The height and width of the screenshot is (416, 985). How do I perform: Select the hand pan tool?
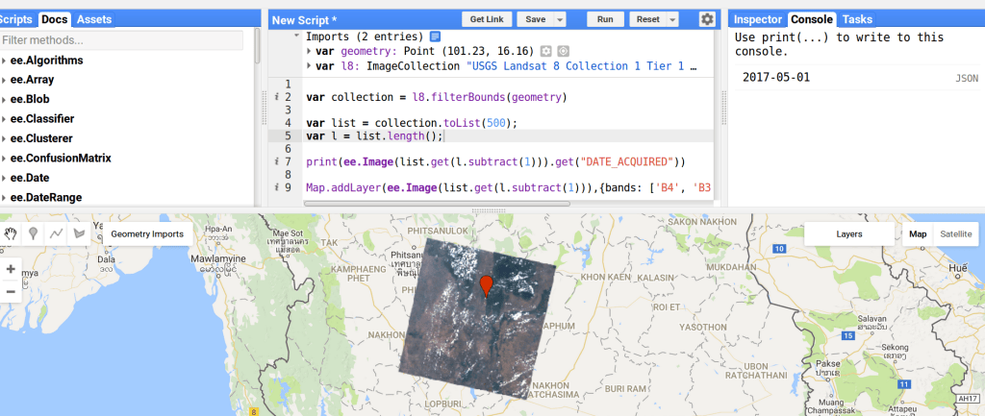[11, 234]
